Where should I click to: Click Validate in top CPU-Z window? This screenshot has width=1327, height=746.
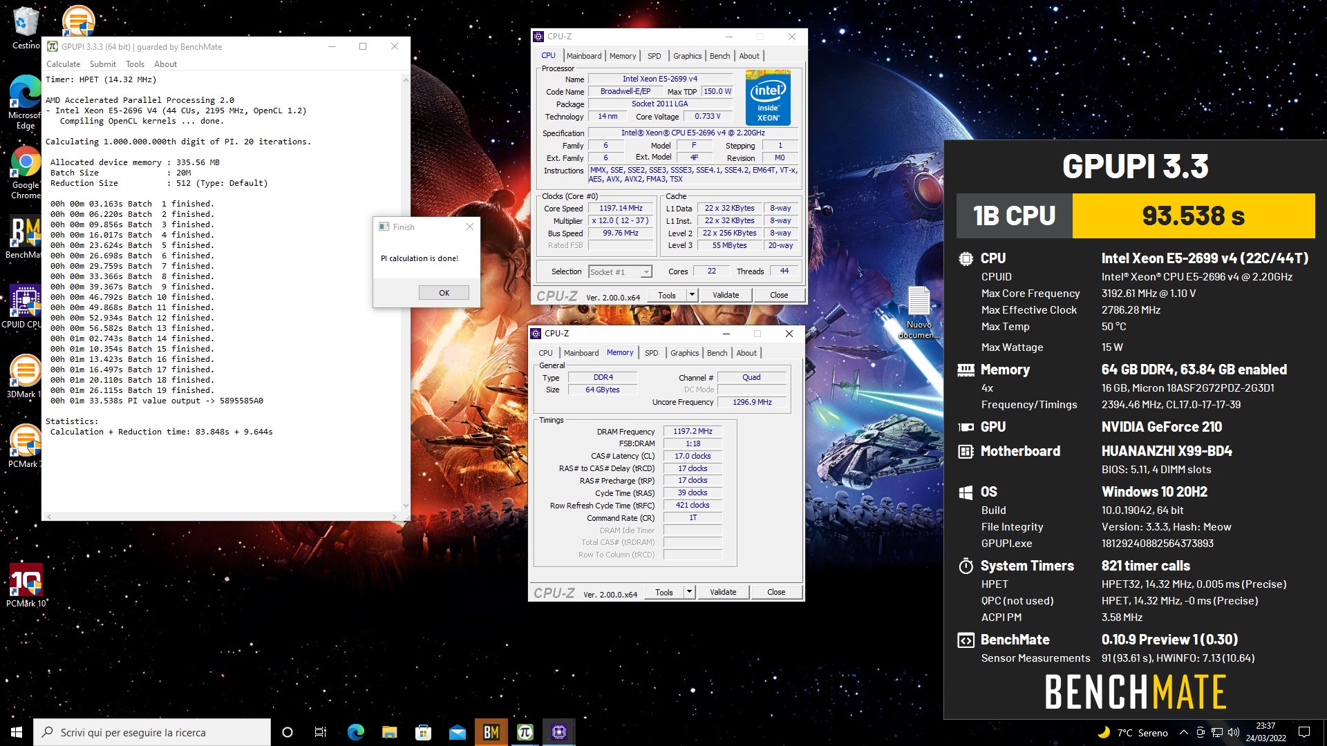click(726, 295)
